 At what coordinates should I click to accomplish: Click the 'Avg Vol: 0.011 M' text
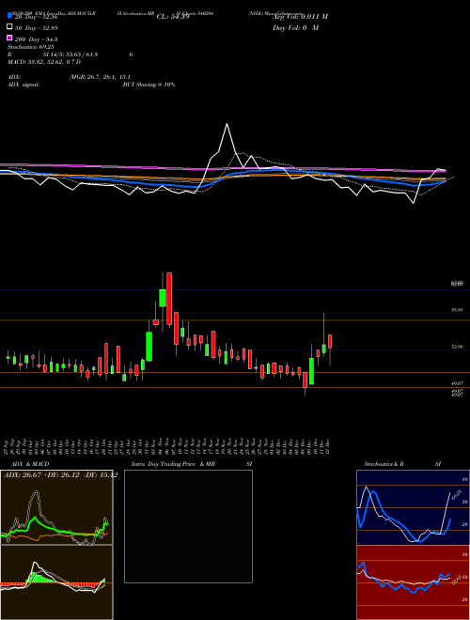coord(300,17)
